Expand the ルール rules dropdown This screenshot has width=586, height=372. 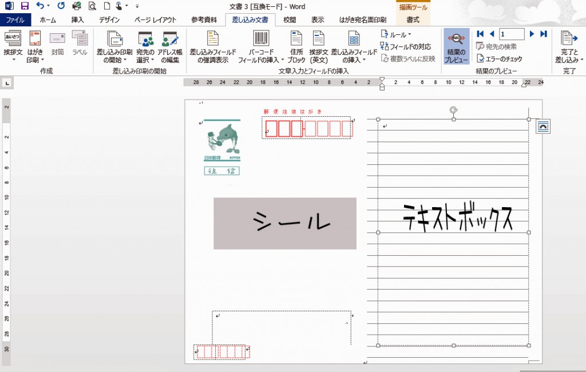pos(397,34)
